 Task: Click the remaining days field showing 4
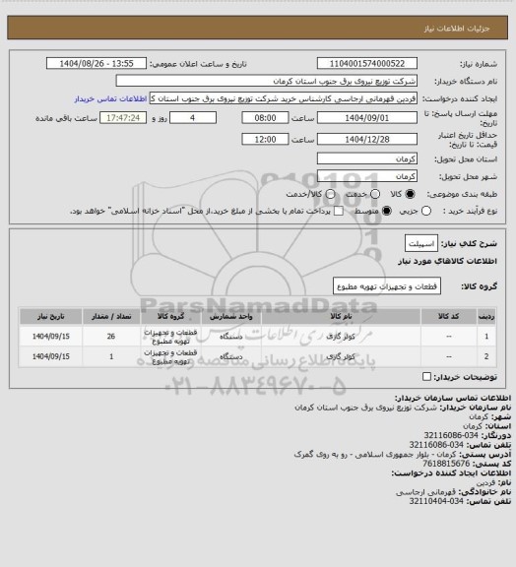193,118
